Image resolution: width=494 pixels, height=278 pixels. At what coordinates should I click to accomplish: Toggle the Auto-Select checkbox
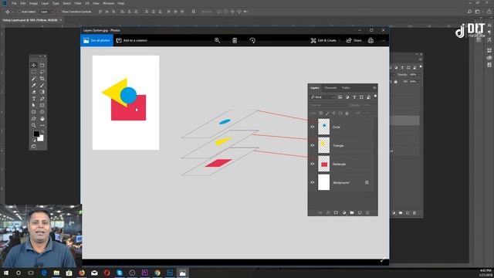[19, 12]
